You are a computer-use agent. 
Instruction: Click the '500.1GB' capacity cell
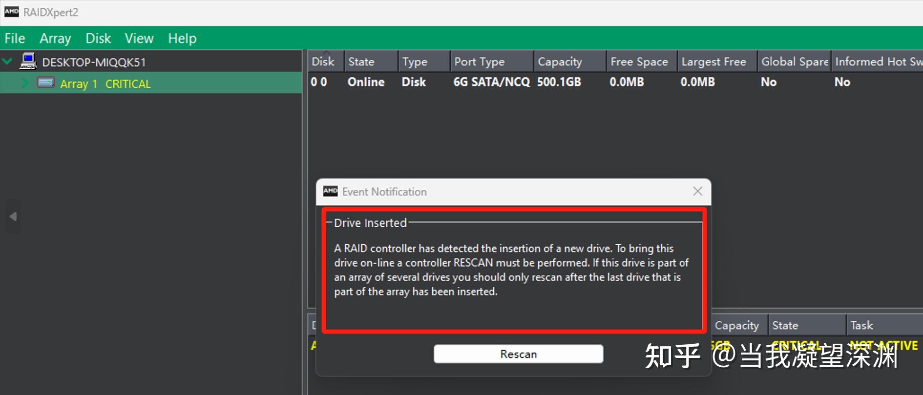pos(559,82)
